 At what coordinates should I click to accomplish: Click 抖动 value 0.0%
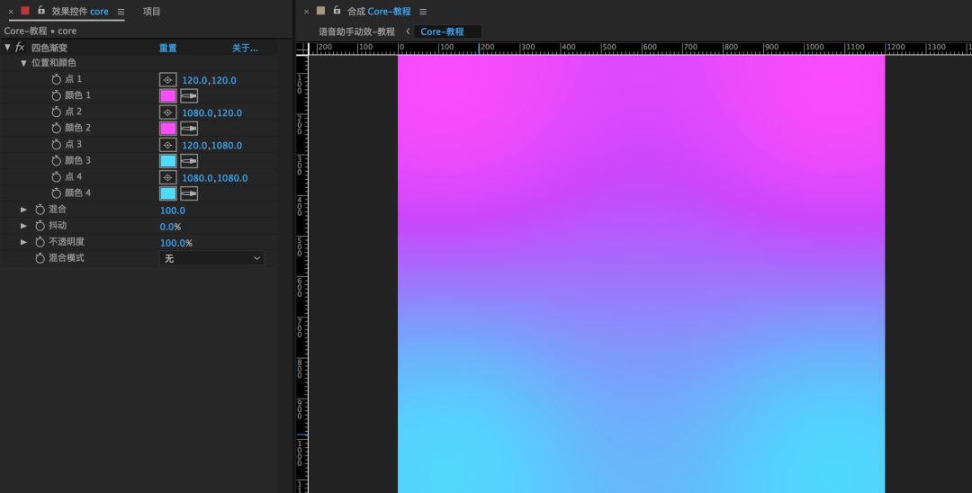click(170, 227)
